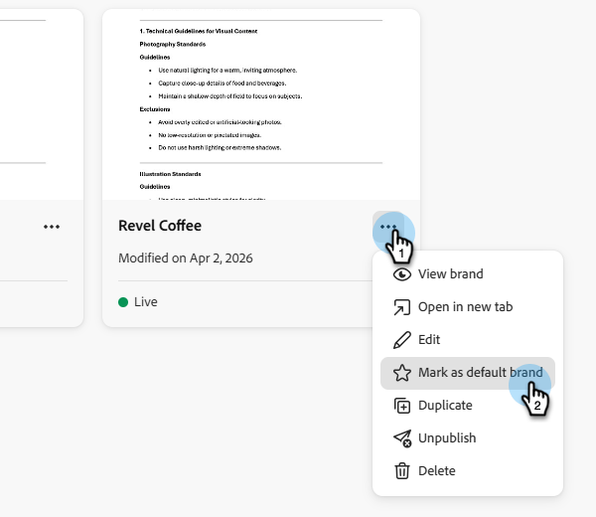
Task: Open Revel Coffee's three-dot options menu
Action: 387,227
